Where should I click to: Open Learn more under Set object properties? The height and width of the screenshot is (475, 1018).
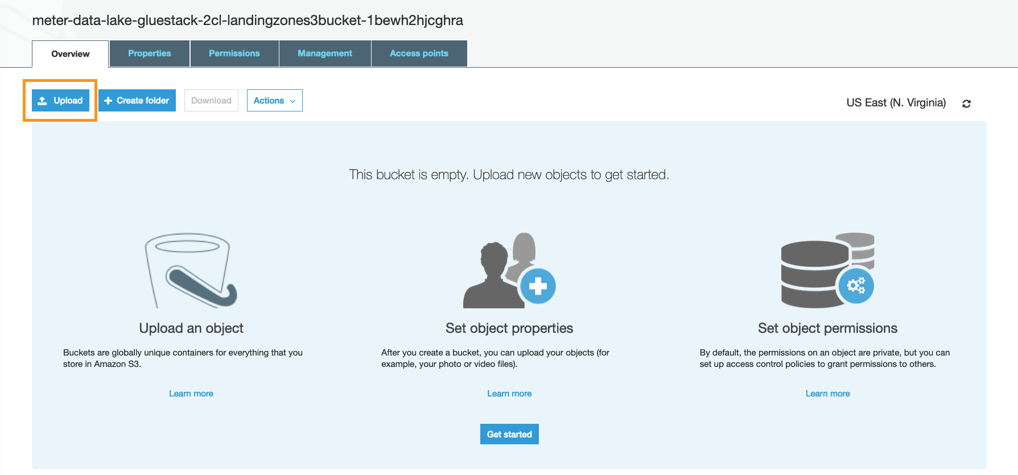(x=509, y=394)
